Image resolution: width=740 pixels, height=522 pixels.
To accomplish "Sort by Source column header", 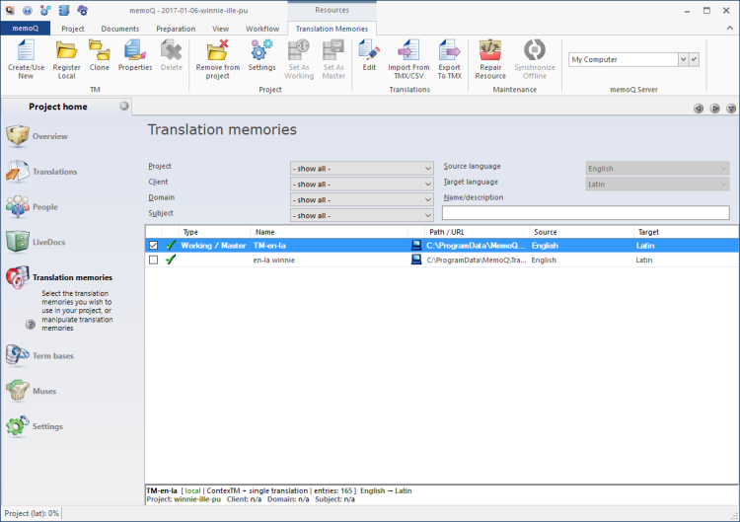I will 581,232.
